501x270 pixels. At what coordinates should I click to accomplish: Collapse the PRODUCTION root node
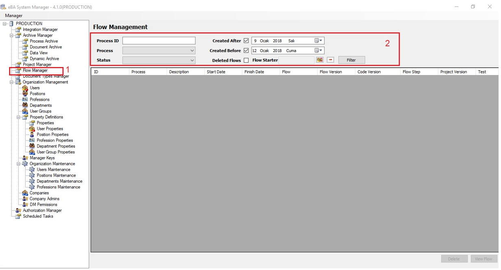pos(4,24)
